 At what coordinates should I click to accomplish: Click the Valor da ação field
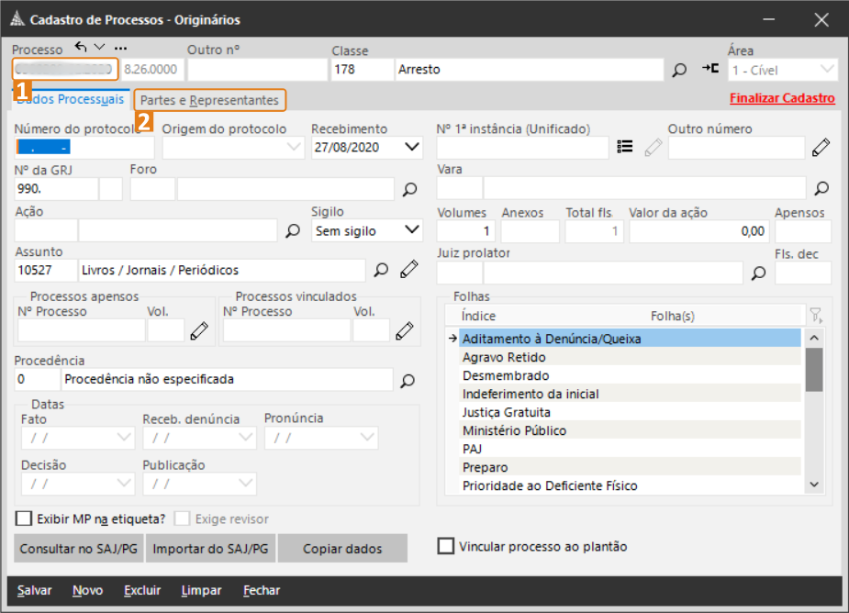coord(698,231)
